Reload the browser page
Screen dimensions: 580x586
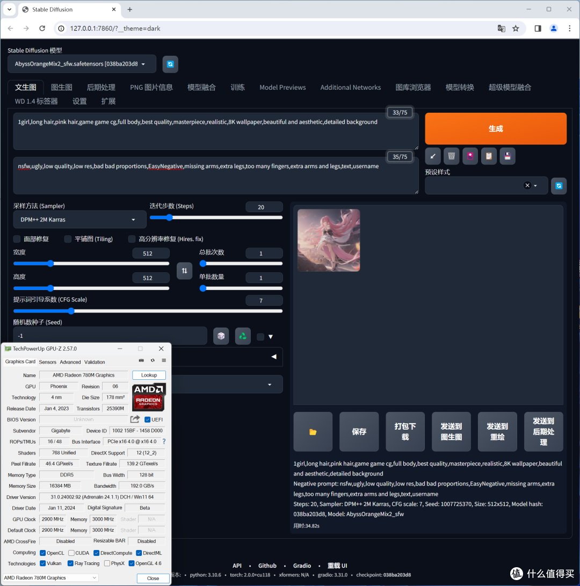[42, 28]
